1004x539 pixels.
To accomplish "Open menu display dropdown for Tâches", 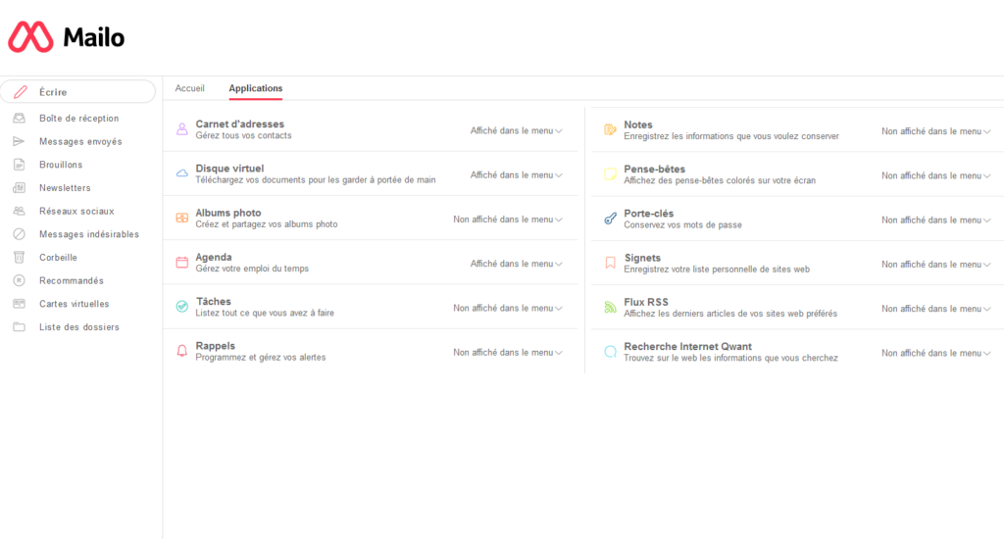I will click(x=508, y=308).
